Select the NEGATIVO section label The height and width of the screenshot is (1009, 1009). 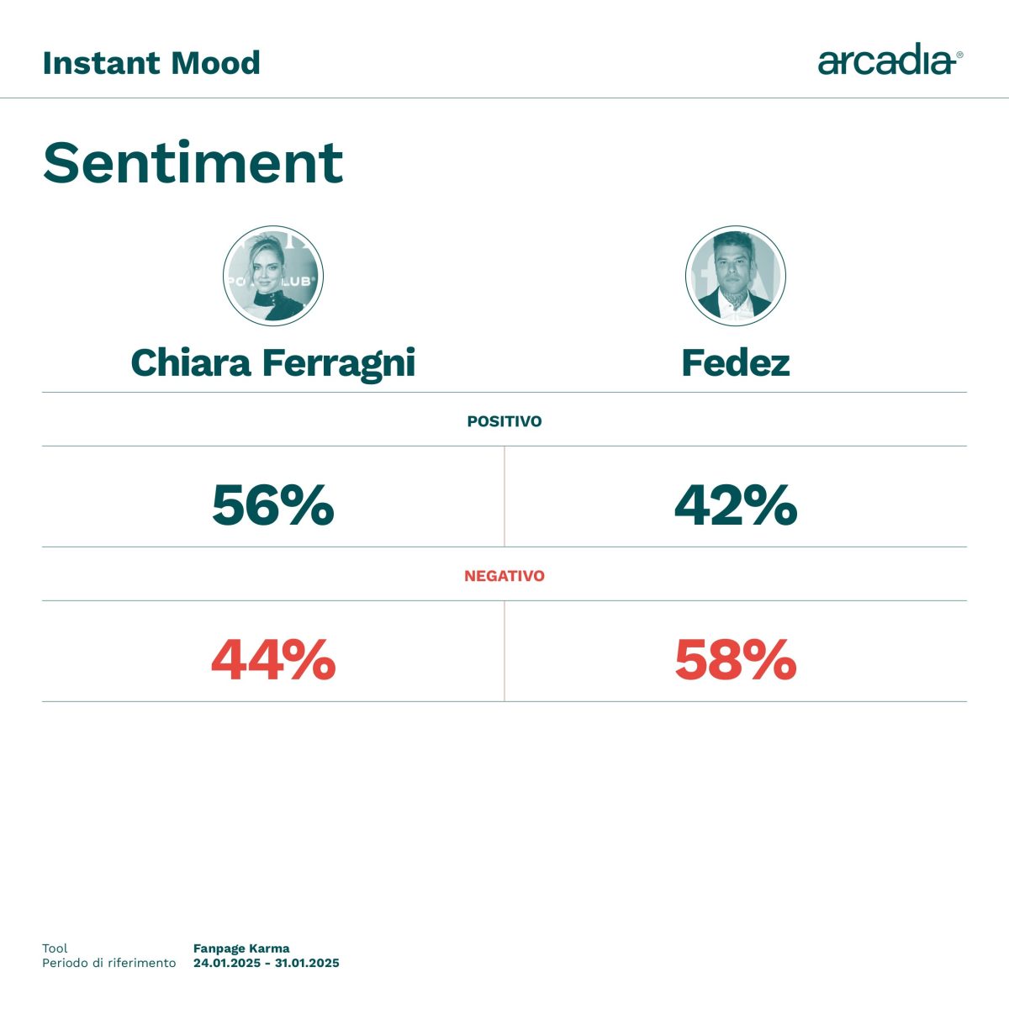[x=504, y=576]
